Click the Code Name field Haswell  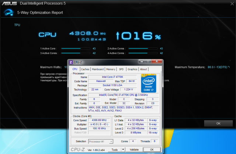coord(101,81)
